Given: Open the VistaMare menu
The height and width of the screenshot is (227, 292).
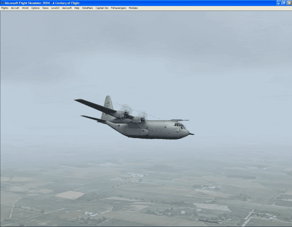Looking at the screenshot, I should click(87, 8).
